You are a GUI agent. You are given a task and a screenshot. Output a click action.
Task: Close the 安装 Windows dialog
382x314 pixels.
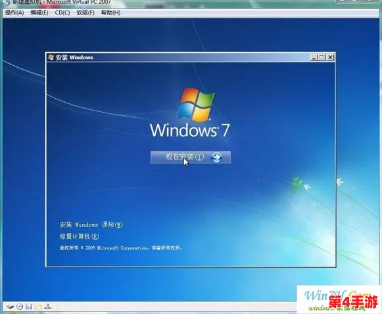coord(330,57)
